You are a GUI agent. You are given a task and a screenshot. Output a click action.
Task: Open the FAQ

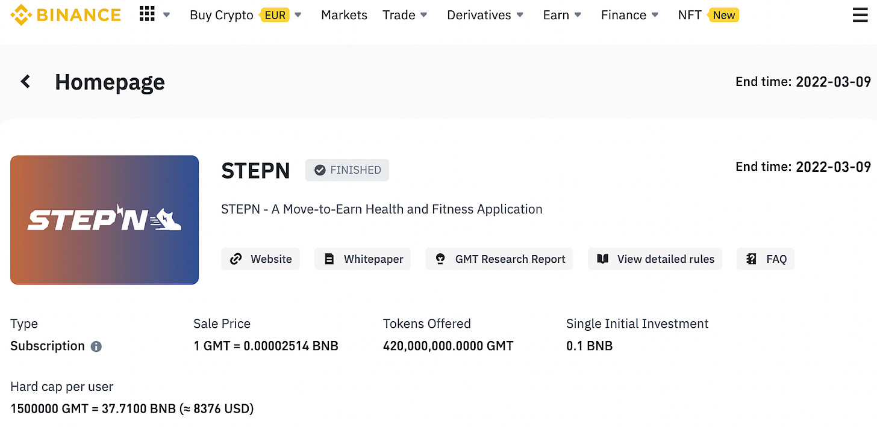(x=766, y=259)
